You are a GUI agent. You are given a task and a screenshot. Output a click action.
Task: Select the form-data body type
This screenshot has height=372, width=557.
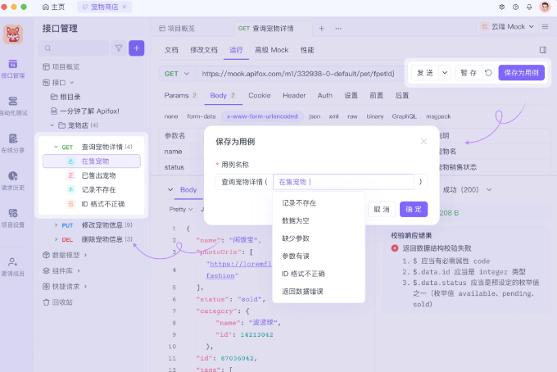coord(202,116)
